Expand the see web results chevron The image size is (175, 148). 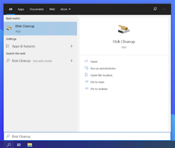(x=72, y=61)
